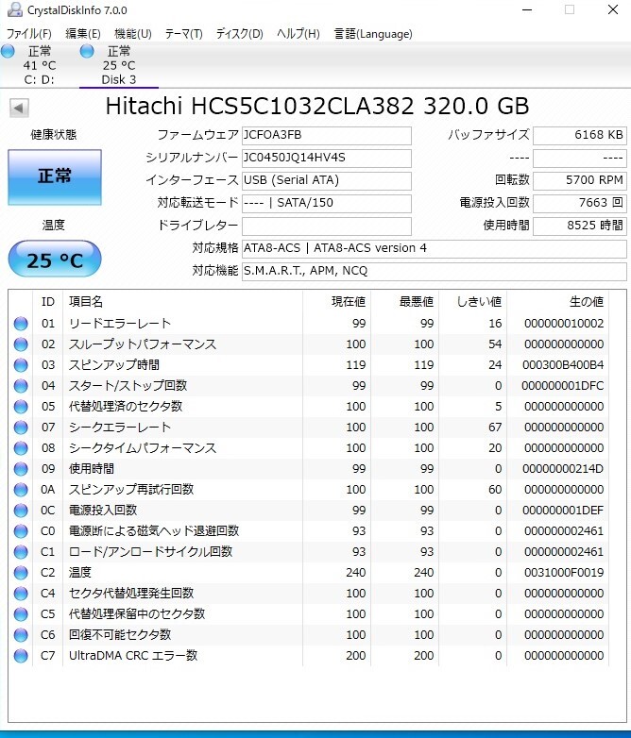
Task: Open the ヘルプ(H) menu
Action: click(x=298, y=34)
